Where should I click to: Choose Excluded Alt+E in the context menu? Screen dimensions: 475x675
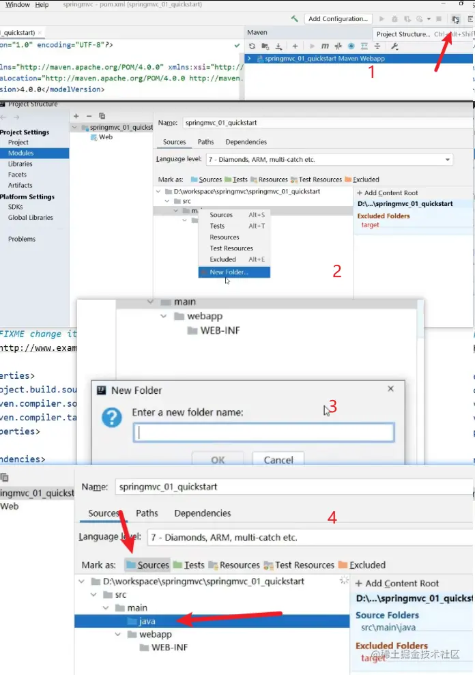coord(234,259)
